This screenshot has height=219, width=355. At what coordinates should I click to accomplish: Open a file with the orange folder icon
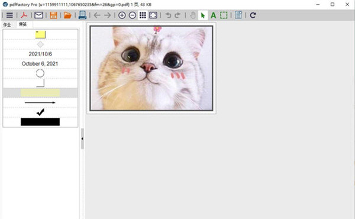67,15
